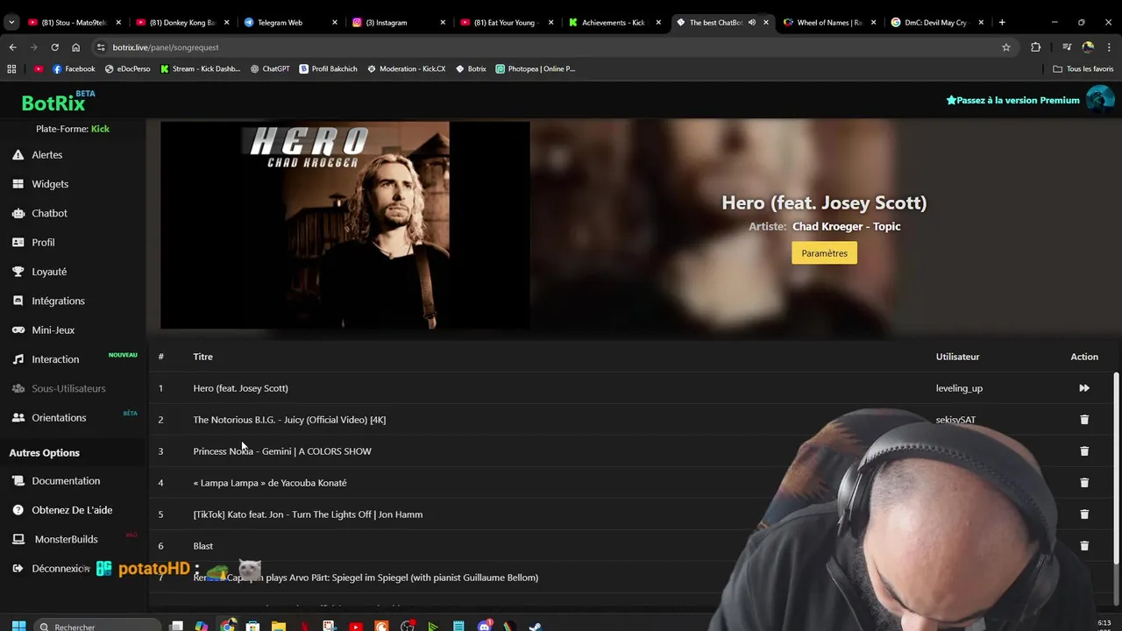Open the Discord taskbar icon

tap(485, 626)
